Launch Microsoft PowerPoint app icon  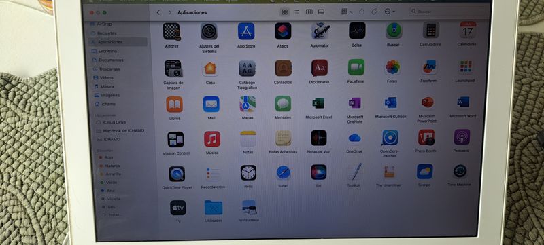pos(427,102)
